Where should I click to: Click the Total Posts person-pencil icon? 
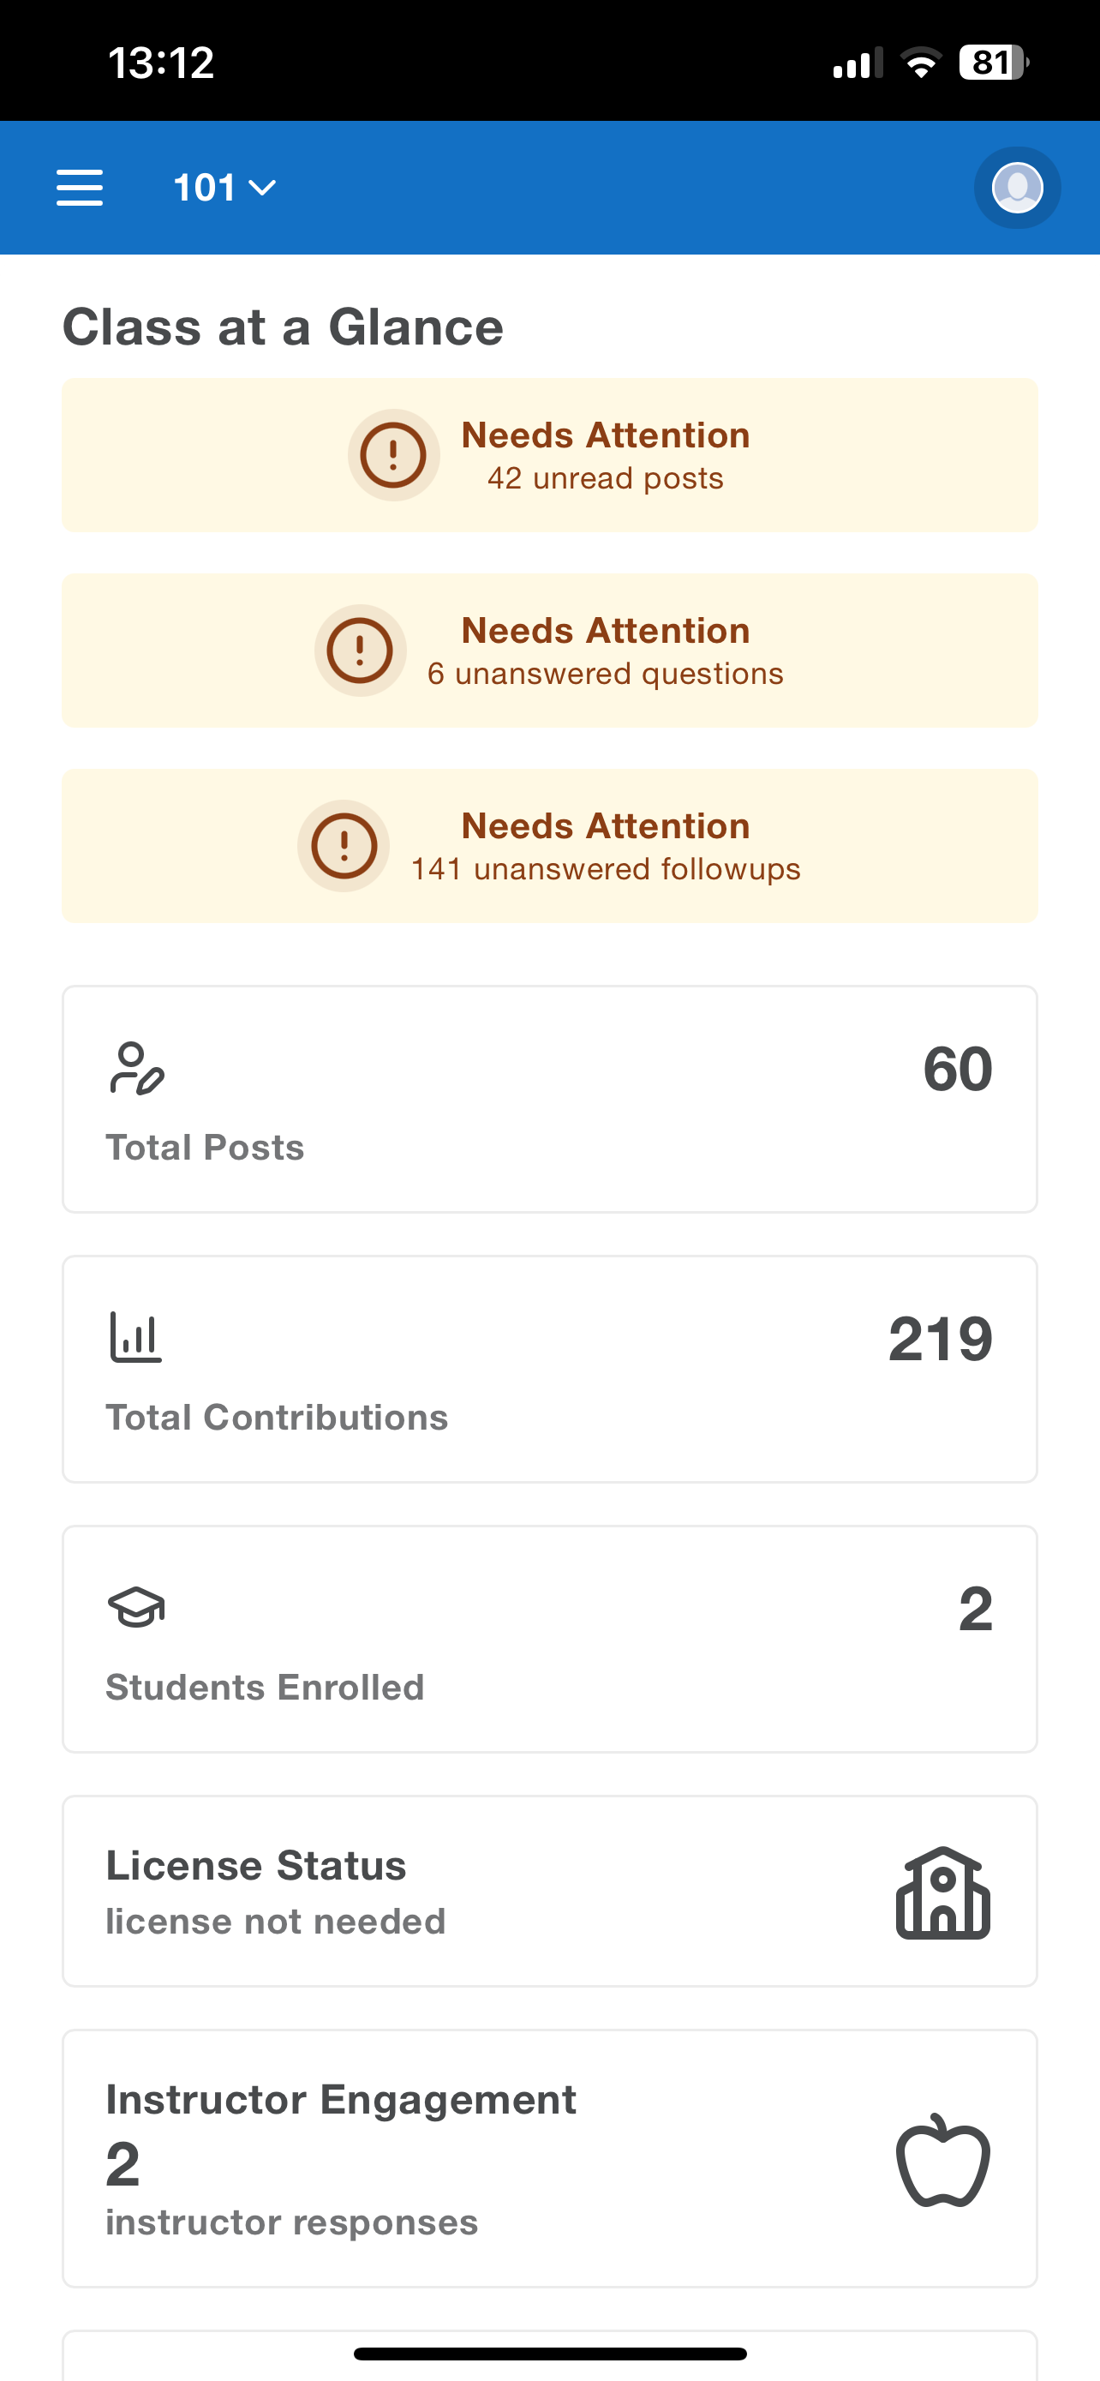[137, 1069]
